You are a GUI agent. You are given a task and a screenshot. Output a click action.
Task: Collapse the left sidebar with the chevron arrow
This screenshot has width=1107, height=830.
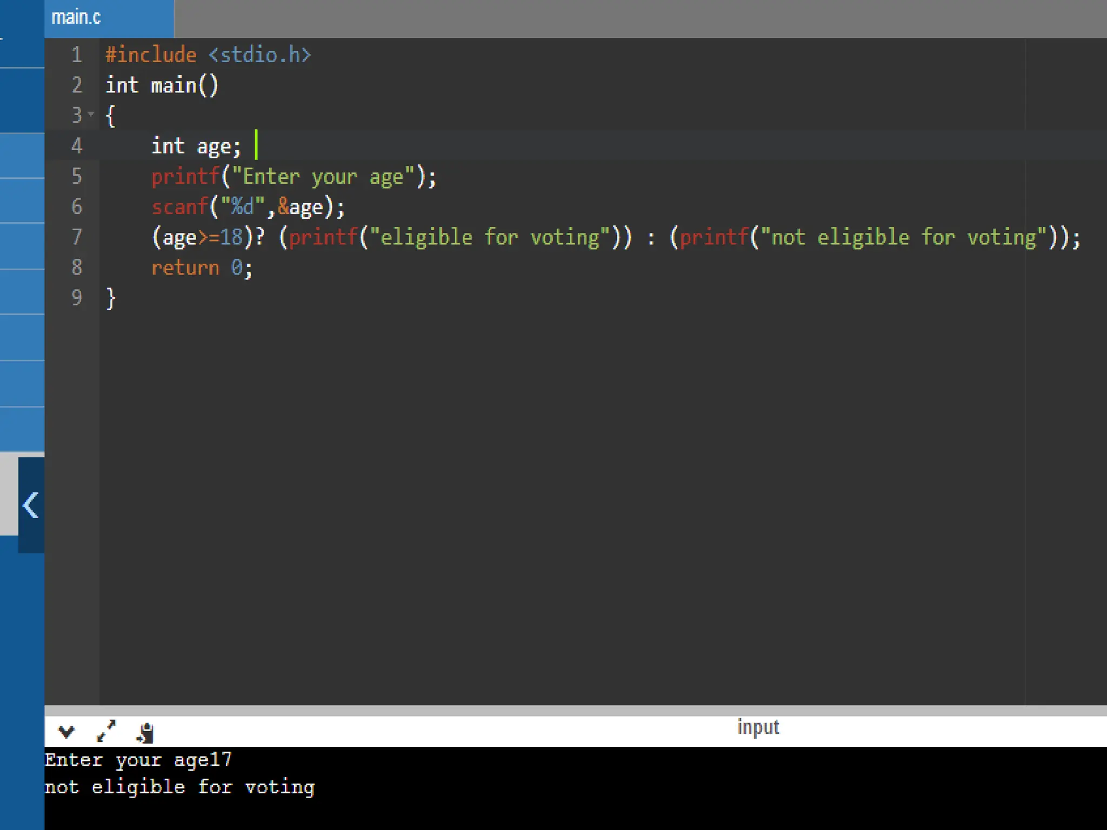[31, 505]
